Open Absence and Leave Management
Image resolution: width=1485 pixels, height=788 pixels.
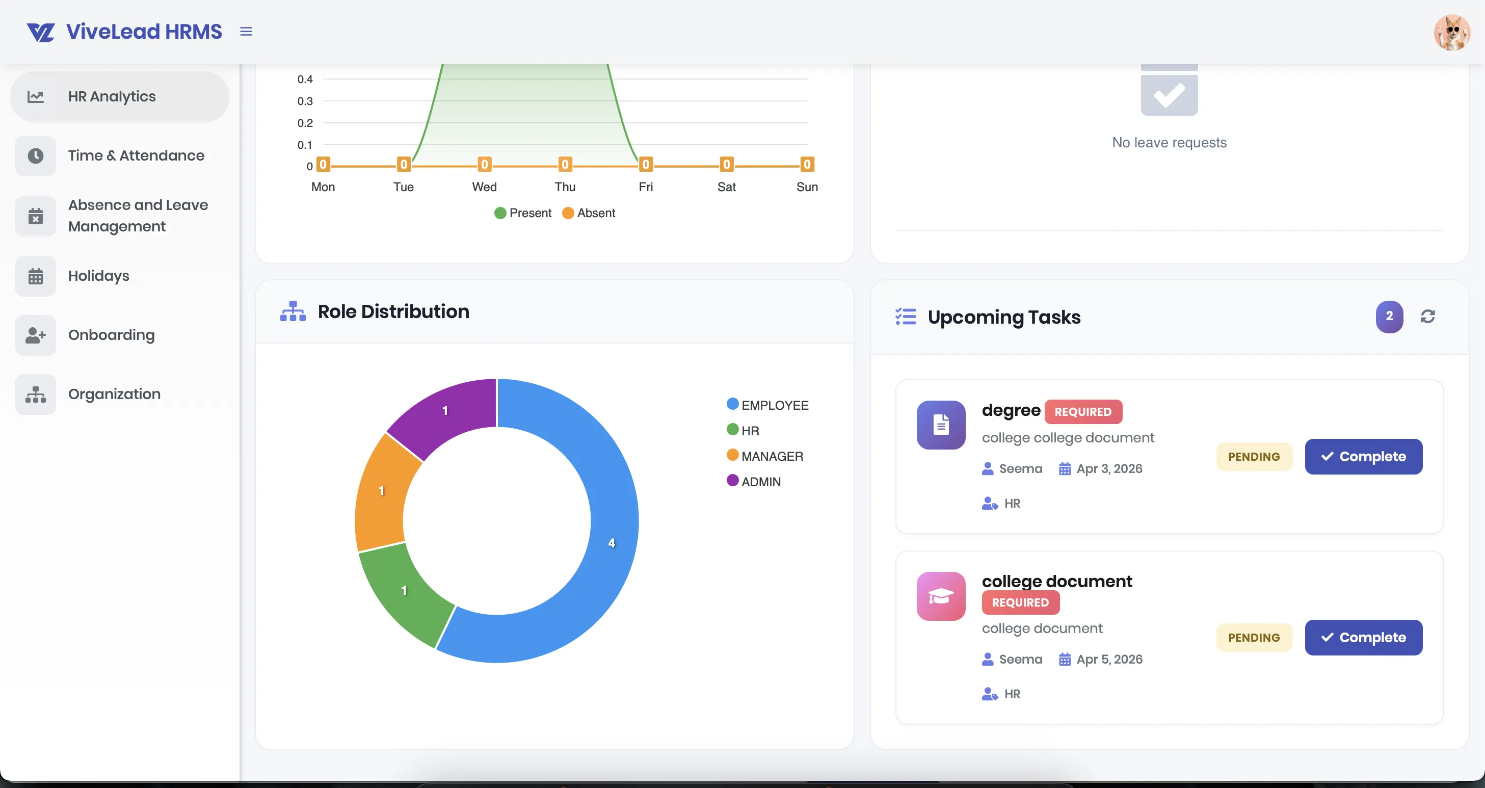click(x=120, y=216)
